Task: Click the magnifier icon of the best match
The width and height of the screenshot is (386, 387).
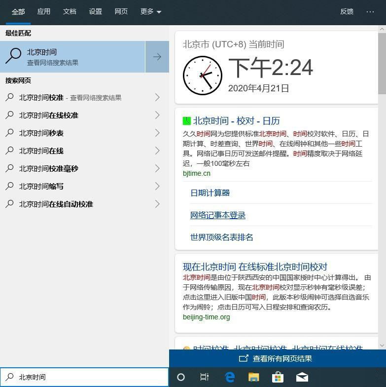Action: click(13, 56)
